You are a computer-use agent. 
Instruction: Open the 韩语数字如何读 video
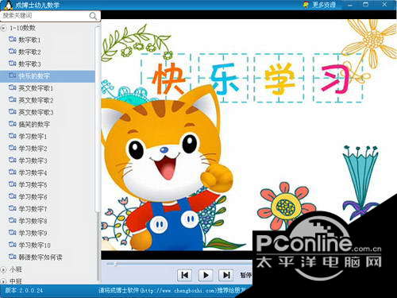(40, 257)
